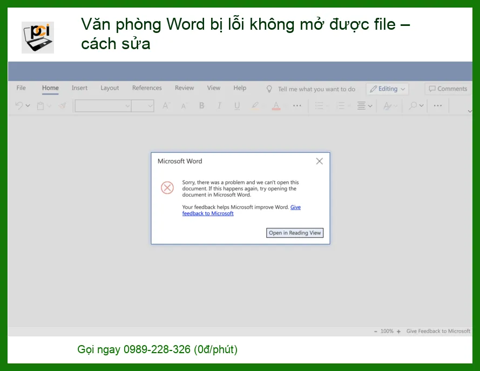The width and height of the screenshot is (480, 371).
Task: Focus the Tell me what you want to do box
Action: pyautogui.click(x=316, y=89)
